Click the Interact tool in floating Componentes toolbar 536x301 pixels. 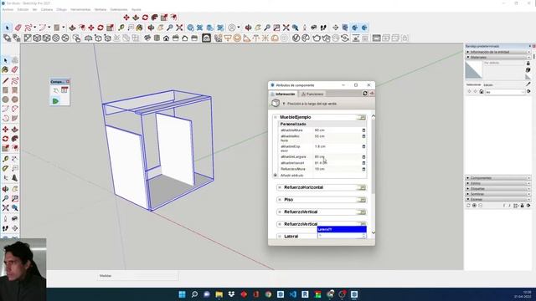pos(55,90)
